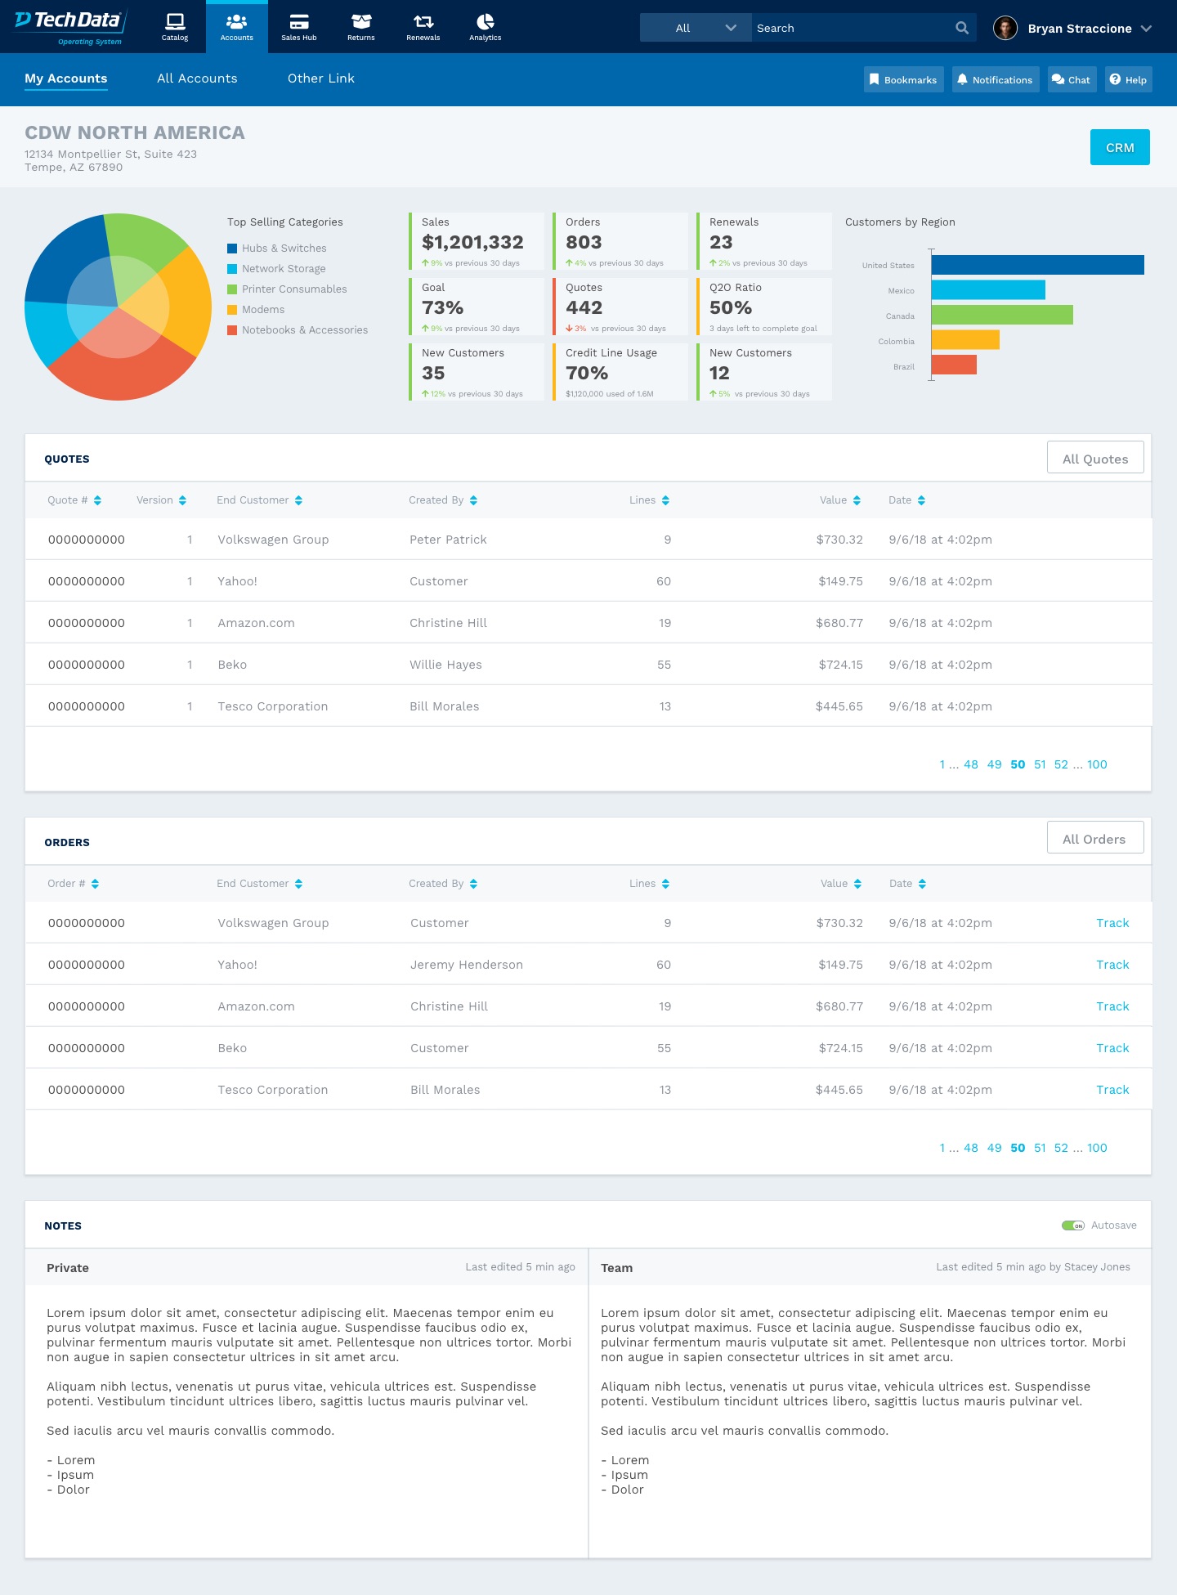Sort orders by Order # arrows
Viewport: 1177px width, 1595px height.
(x=95, y=884)
